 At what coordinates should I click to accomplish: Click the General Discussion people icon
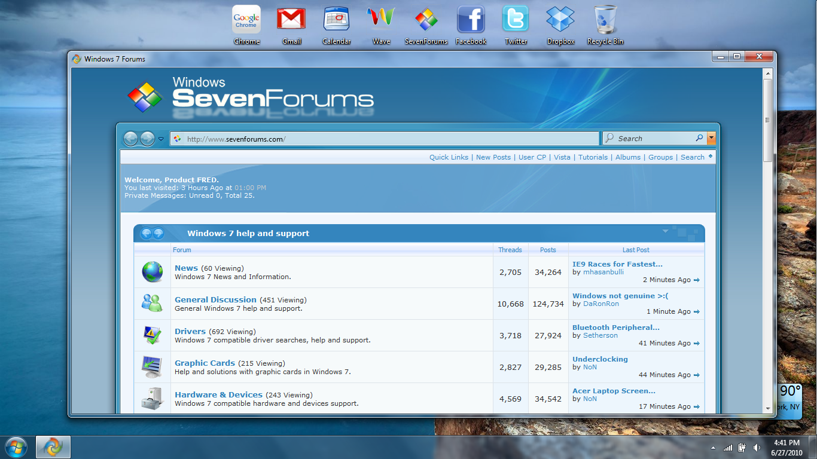[x=152, y=303]
